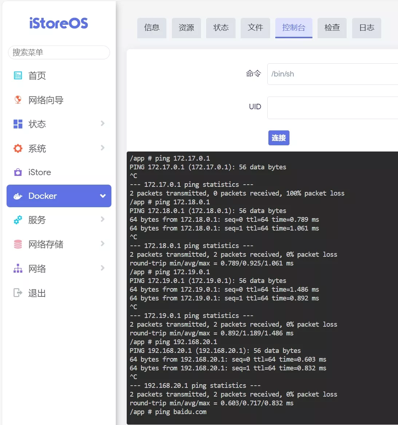
Task: Click the 系统 gear icon
Action: (x=18, y=148)
